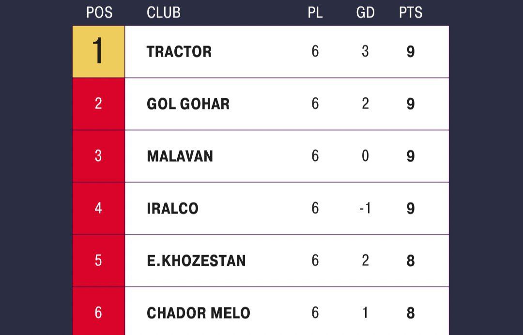
Task: Click the gold position 1 badge
Action: tap(98, 52)
